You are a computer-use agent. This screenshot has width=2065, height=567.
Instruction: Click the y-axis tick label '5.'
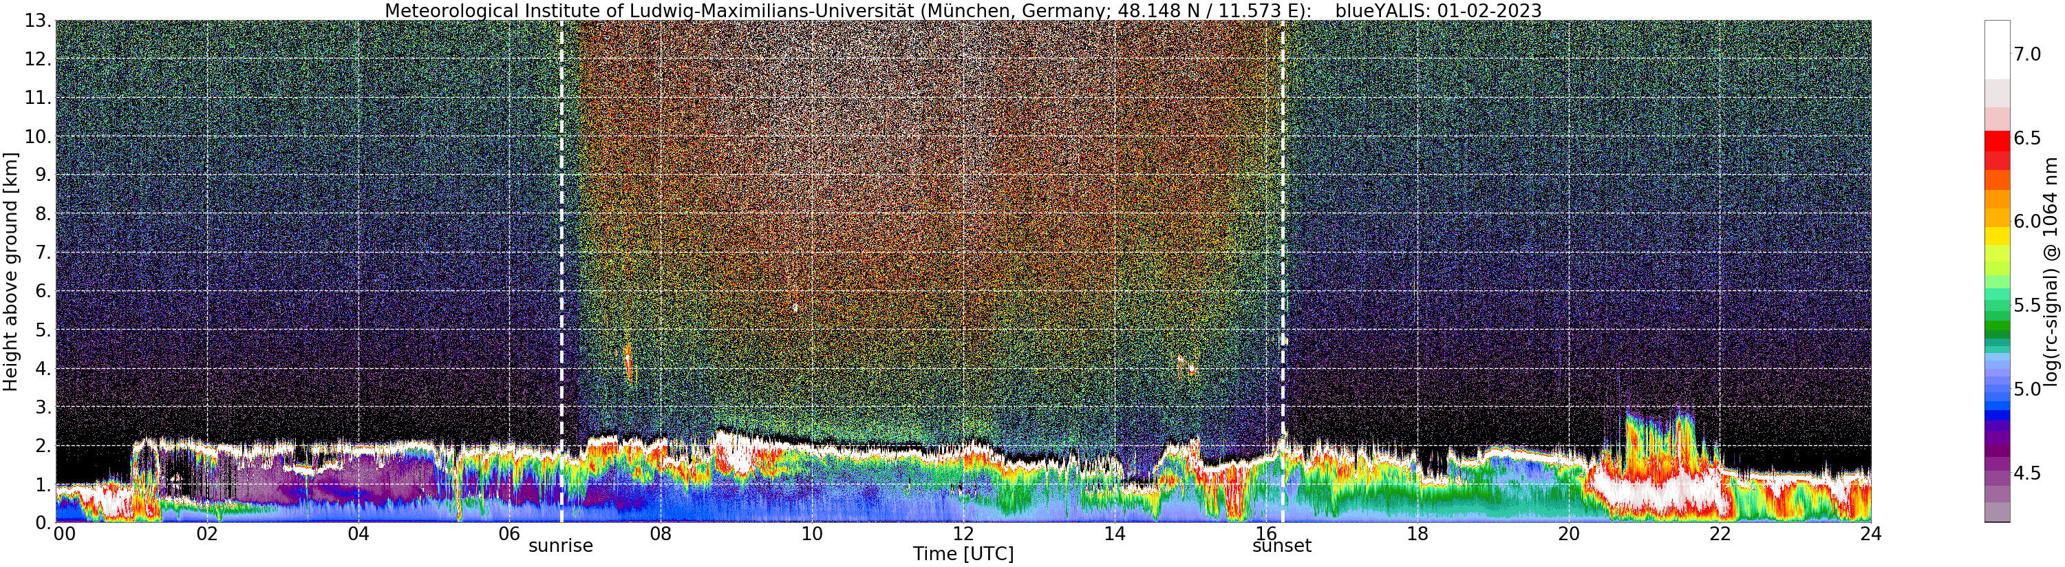click(42, 330)
